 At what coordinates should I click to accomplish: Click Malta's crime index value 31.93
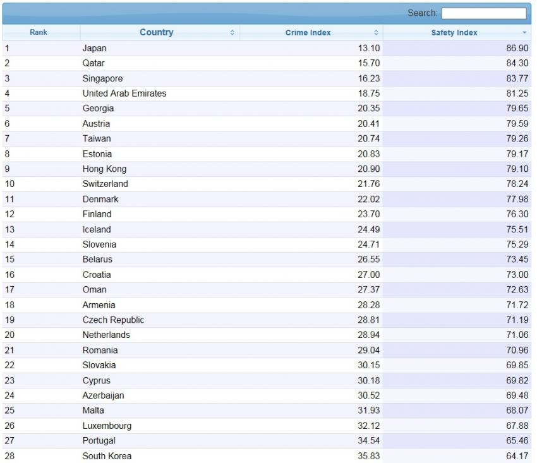369,411
